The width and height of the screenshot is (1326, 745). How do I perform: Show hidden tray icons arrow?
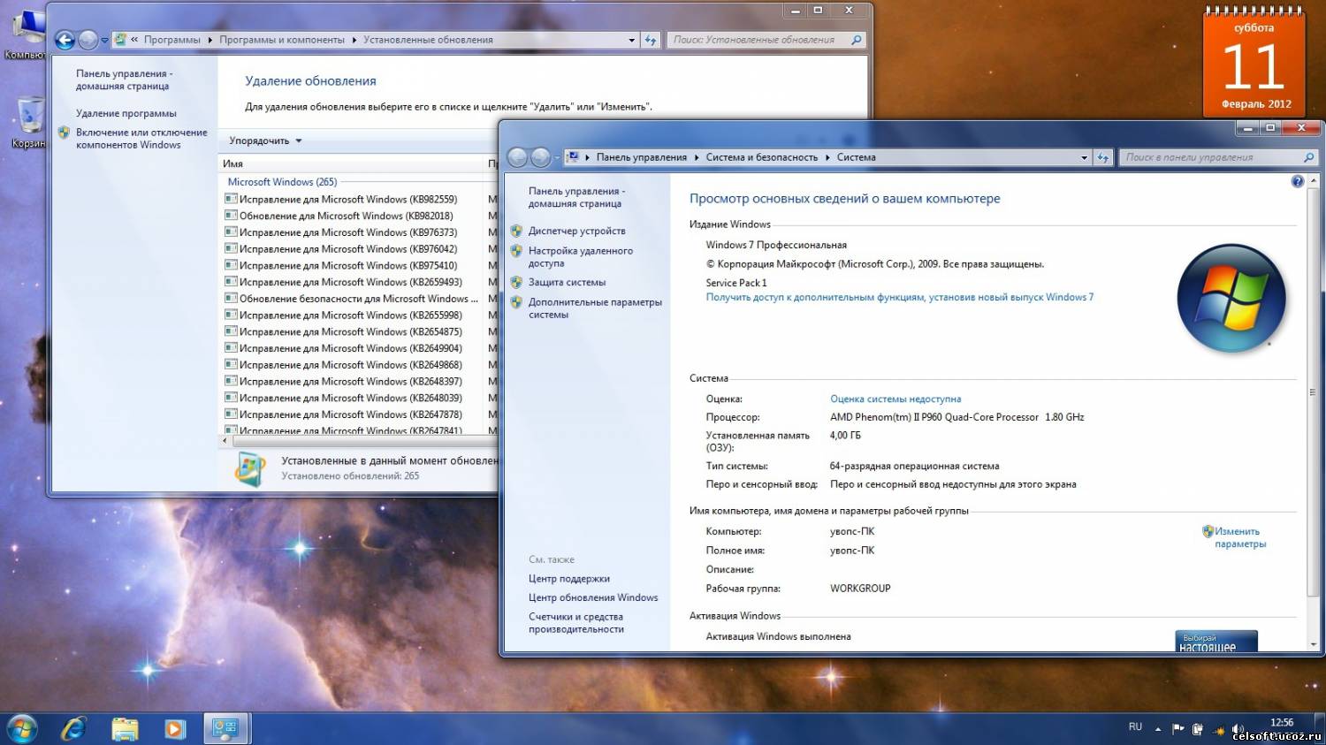[x=1158, y=729]
